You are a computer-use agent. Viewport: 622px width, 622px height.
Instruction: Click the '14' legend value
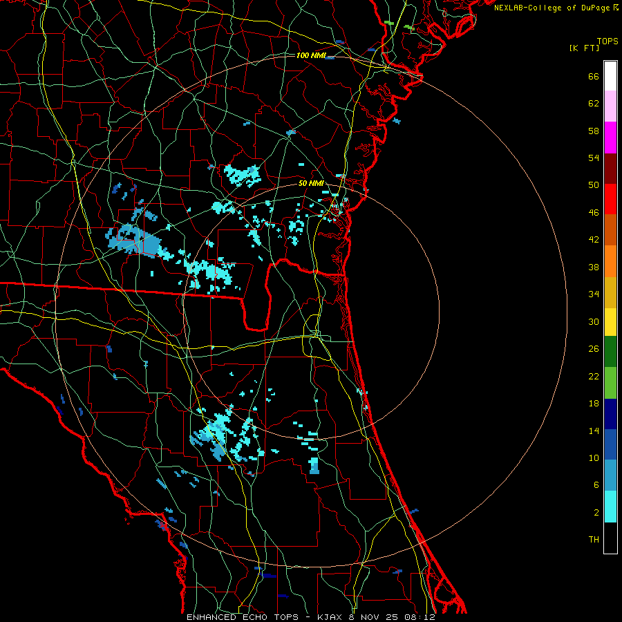tap(594, 431)
